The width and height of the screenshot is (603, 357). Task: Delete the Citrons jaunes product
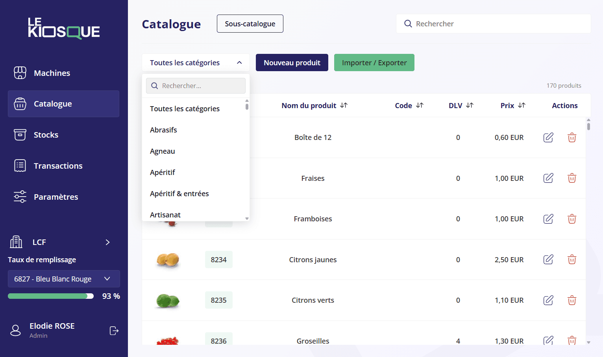pyautogui.click(x=572, y=259)
